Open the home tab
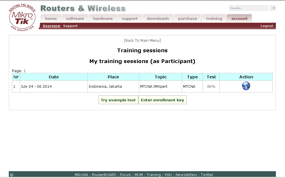Image resolution: width=285 pixels, height=178 pixels. (x=51, y=18)
